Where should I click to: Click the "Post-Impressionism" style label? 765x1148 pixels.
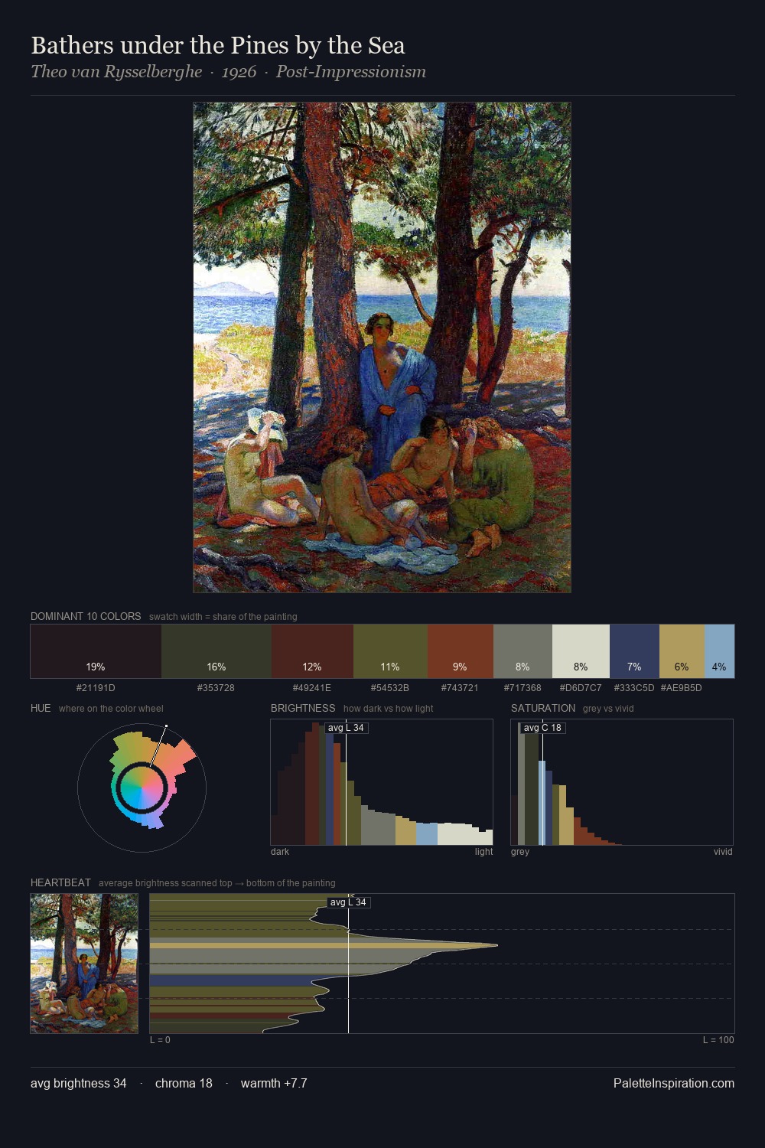coord(351,72)
